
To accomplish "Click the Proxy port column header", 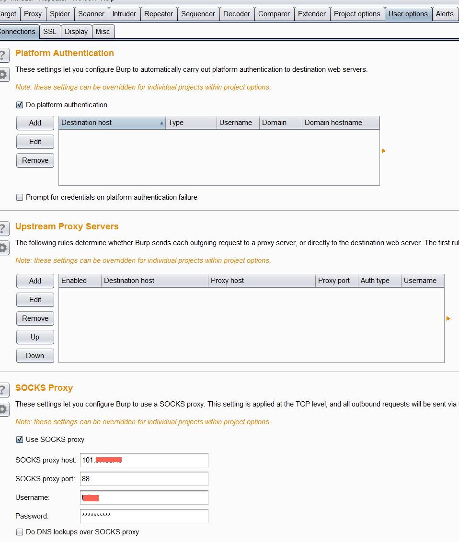I will 337,281.
